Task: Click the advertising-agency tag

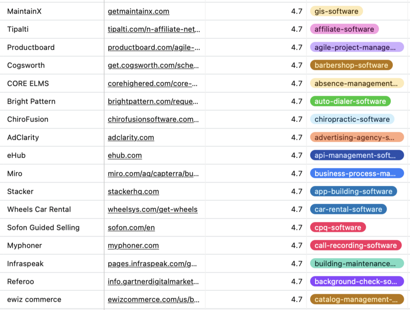Action: pyautogui.click(x=357, y=138)
